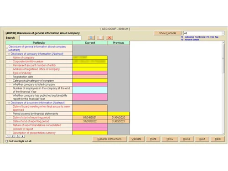Screen dimensions: 228x171
Task: Select pink cell for 'Whether company is listed company'
Action: (90, 84)
